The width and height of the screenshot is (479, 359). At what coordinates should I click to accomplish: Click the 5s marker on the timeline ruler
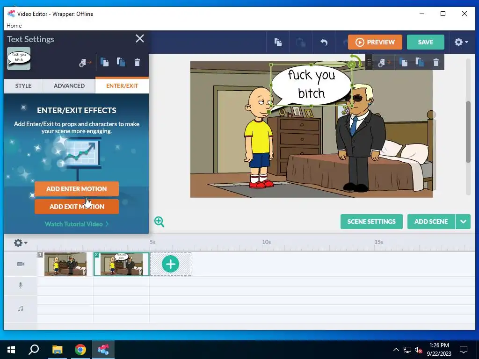[x=152, y=242]
